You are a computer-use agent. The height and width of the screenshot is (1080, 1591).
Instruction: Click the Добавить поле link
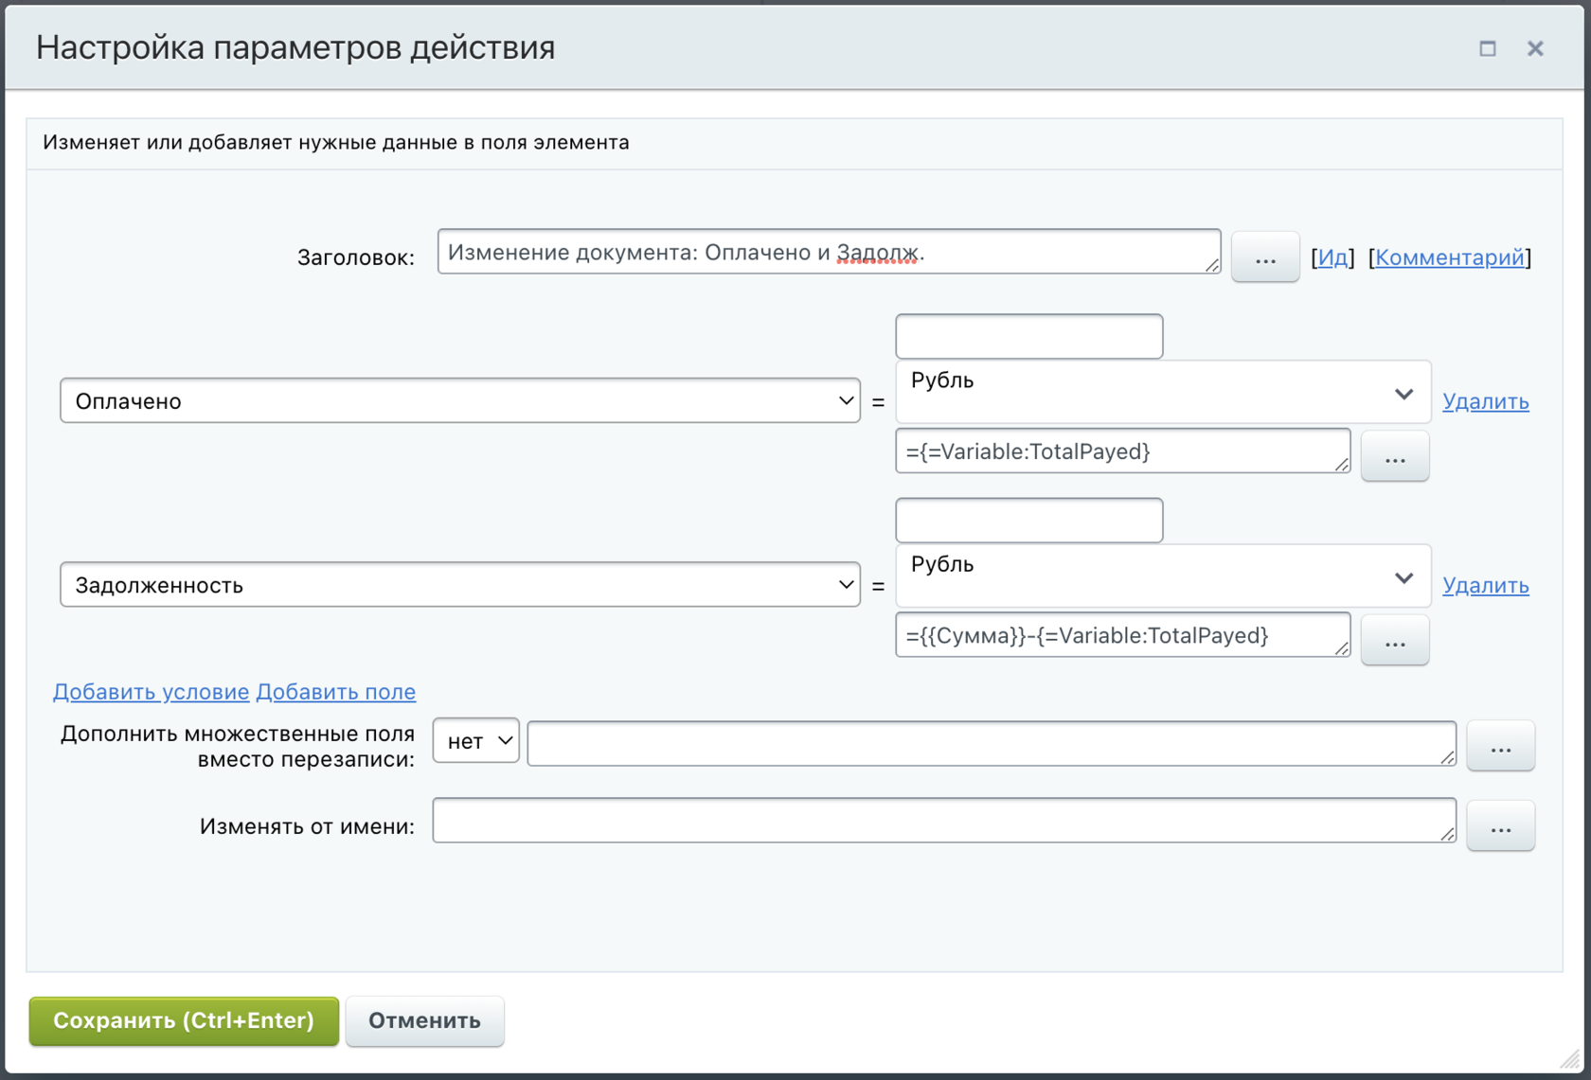(x=336, y=692)
